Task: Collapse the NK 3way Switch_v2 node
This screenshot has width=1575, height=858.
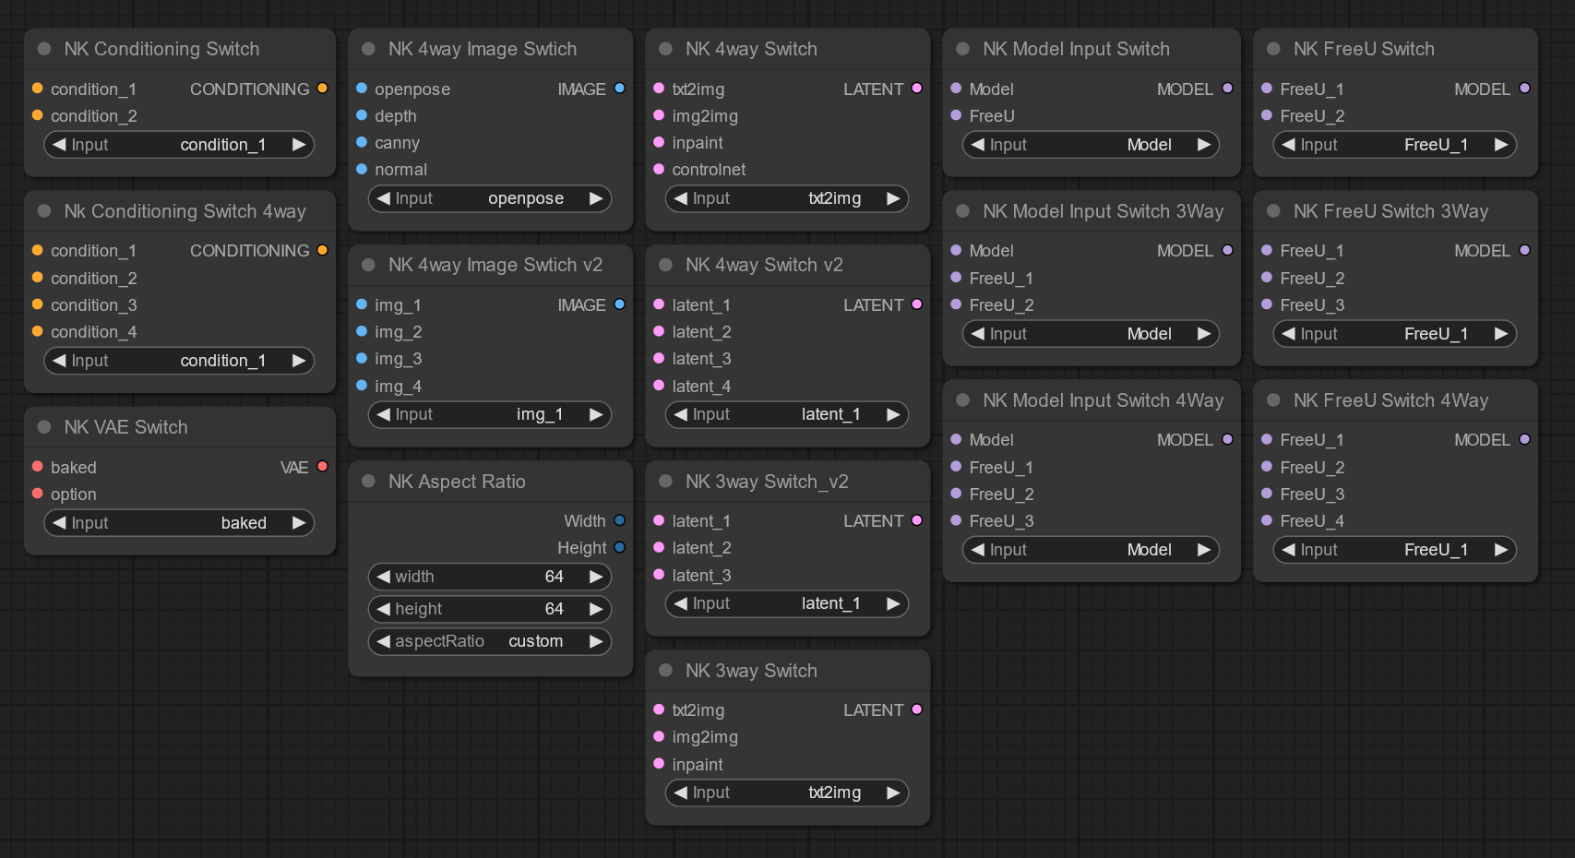Action: coord(665,482)
